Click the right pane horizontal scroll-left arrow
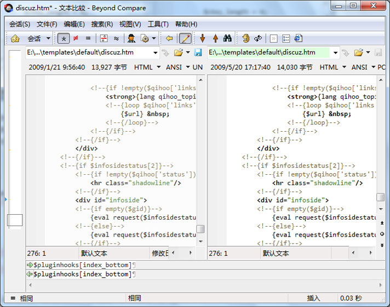 (353, 253)
